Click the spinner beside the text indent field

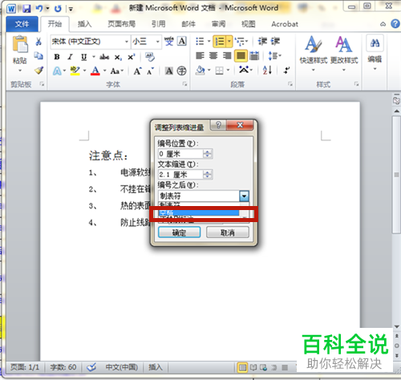click(x=208, y=175)
